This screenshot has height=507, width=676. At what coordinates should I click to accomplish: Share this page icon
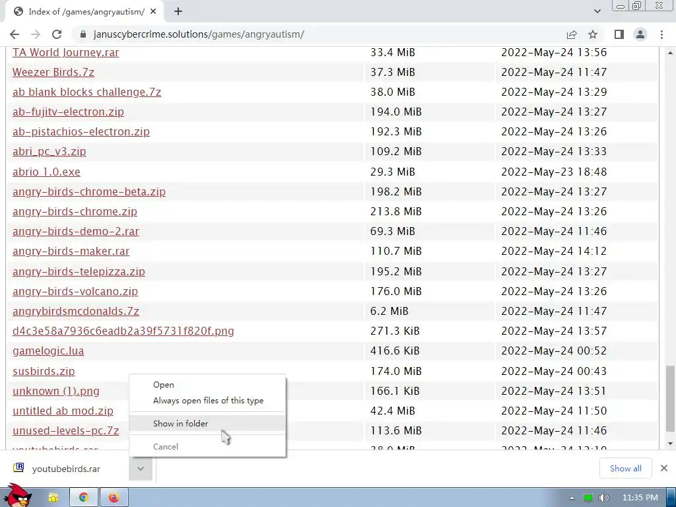(x=572, y=34)
